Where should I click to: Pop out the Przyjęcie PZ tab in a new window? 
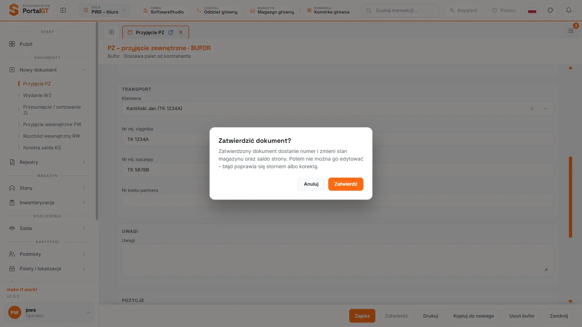pos(171,32)
